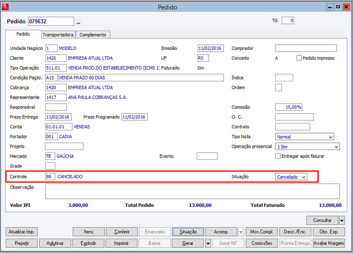This screenshot has width=353, height=253.
Task: Focus the Comprador input field
Action: coord(306,48)
